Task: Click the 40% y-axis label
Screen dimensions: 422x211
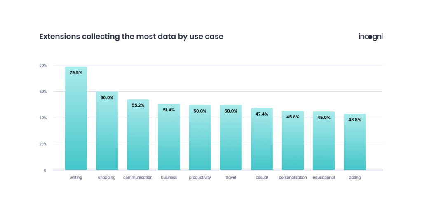Action: (43, 118)
